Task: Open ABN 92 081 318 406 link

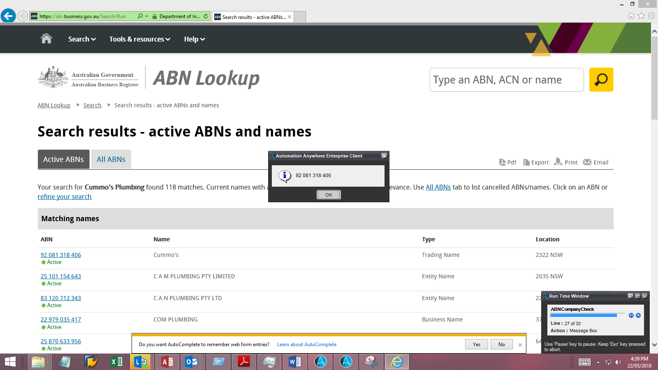Action: click(x=61, y=255)
